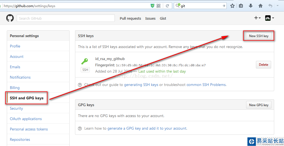Click the help icon beside SSH guide text
The height and width of the screenshot is (146, 284).
point(80,85)
